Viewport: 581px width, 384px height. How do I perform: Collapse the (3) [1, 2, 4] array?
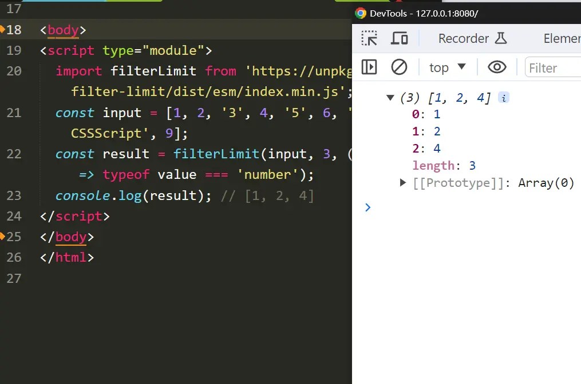390,98
